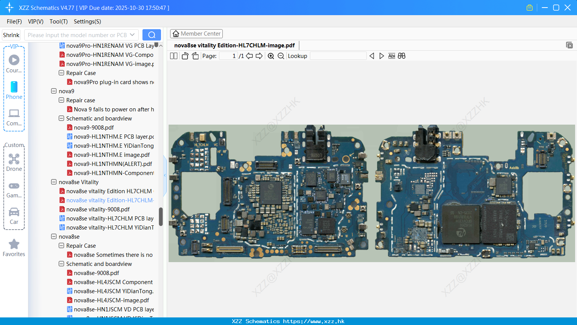Zoom out of the PDF

pos(281,56)
